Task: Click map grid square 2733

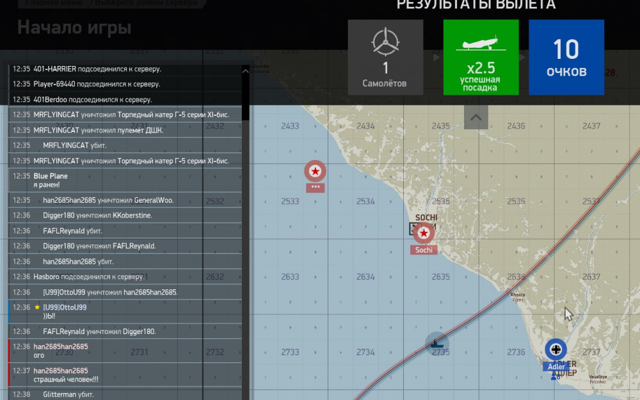Action: (x=290, y=352)
